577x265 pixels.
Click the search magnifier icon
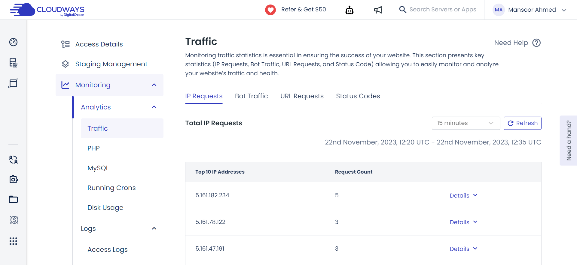403,10
